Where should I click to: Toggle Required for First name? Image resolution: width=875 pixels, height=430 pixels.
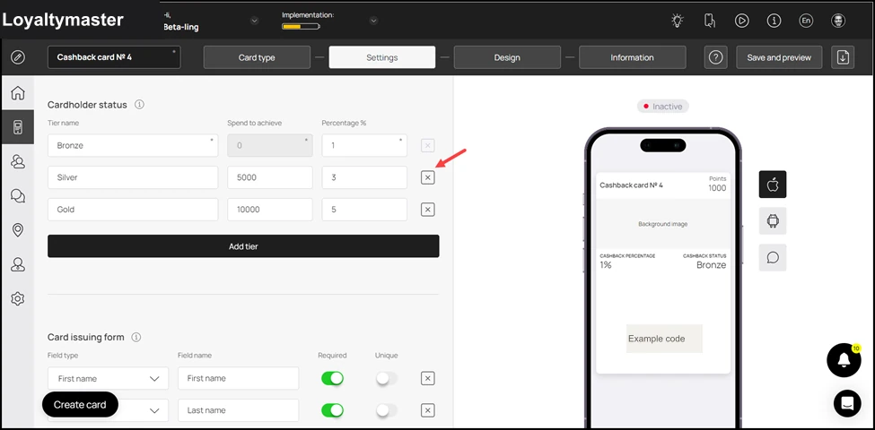(332, 379)
